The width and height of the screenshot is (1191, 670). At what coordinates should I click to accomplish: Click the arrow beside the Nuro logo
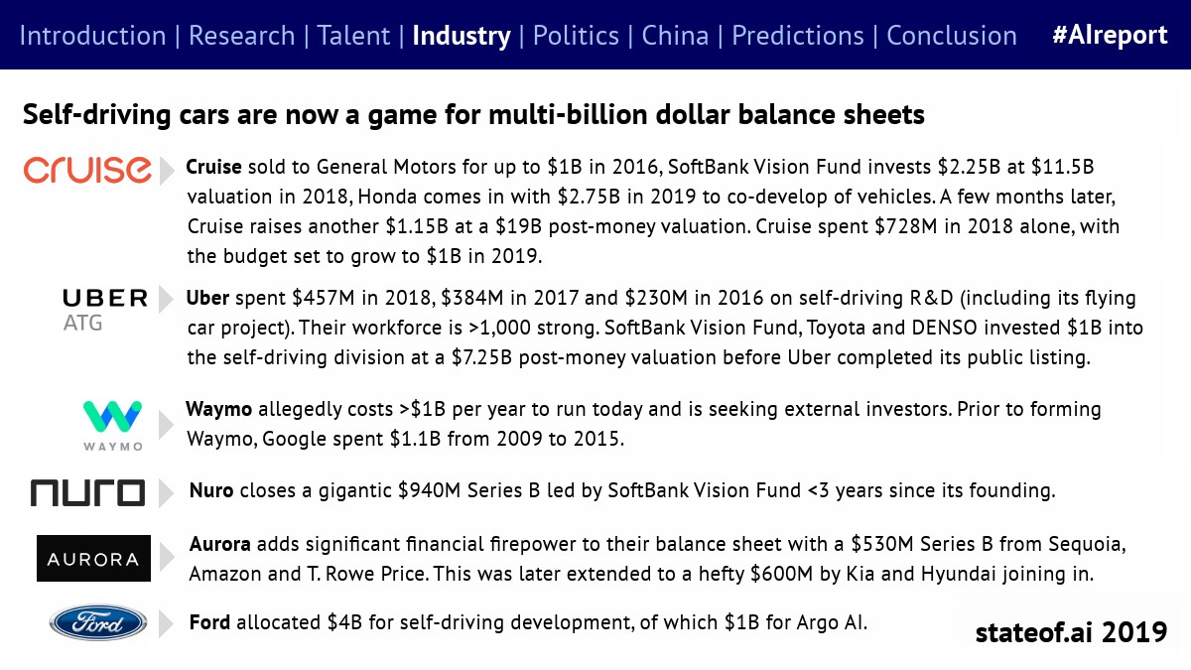tap(167, 492)
